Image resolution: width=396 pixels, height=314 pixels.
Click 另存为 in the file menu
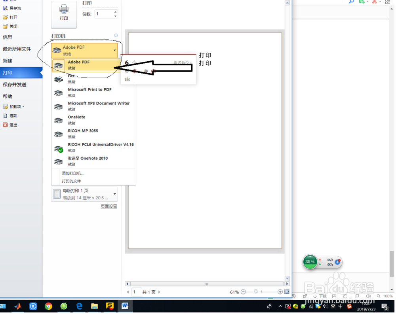pos(12,8)
